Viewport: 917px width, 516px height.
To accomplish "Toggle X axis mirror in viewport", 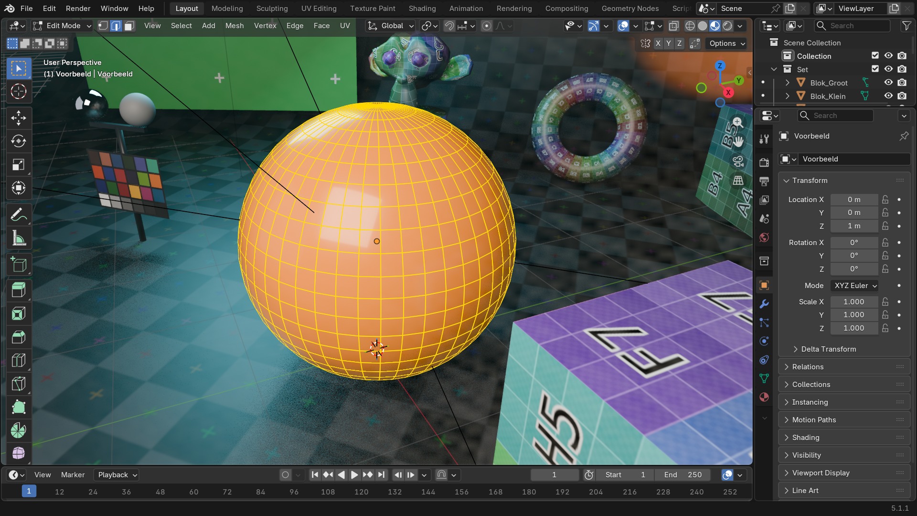I will (658, 43).
